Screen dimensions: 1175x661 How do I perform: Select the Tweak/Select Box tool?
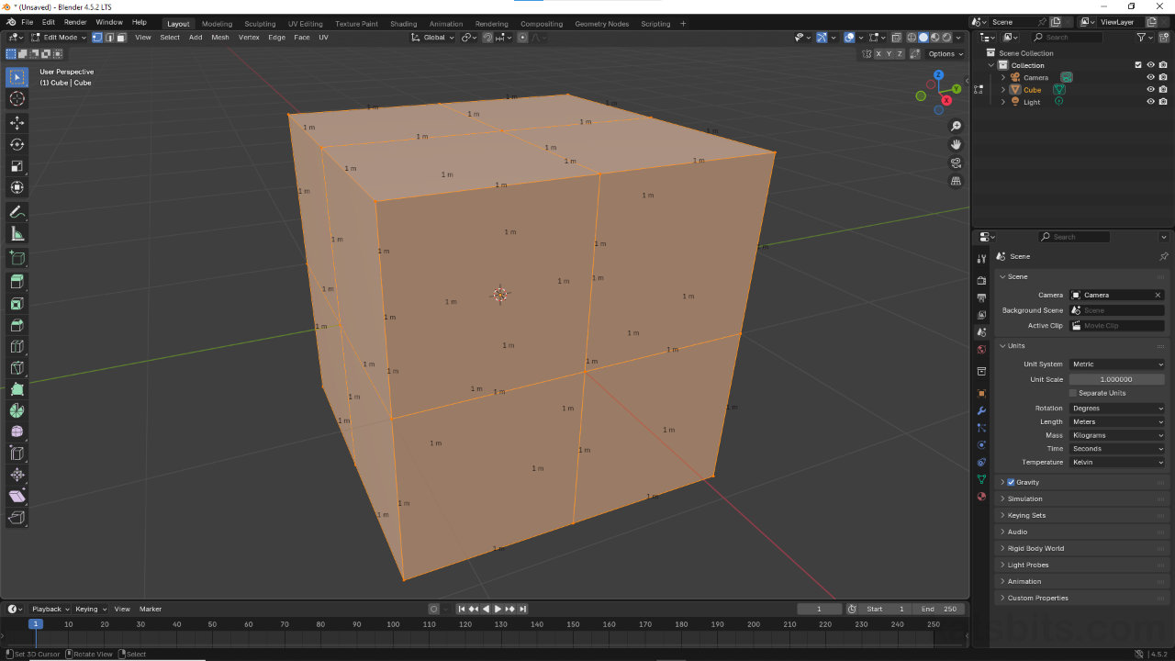pyautogui.click(x=17, y=77)
